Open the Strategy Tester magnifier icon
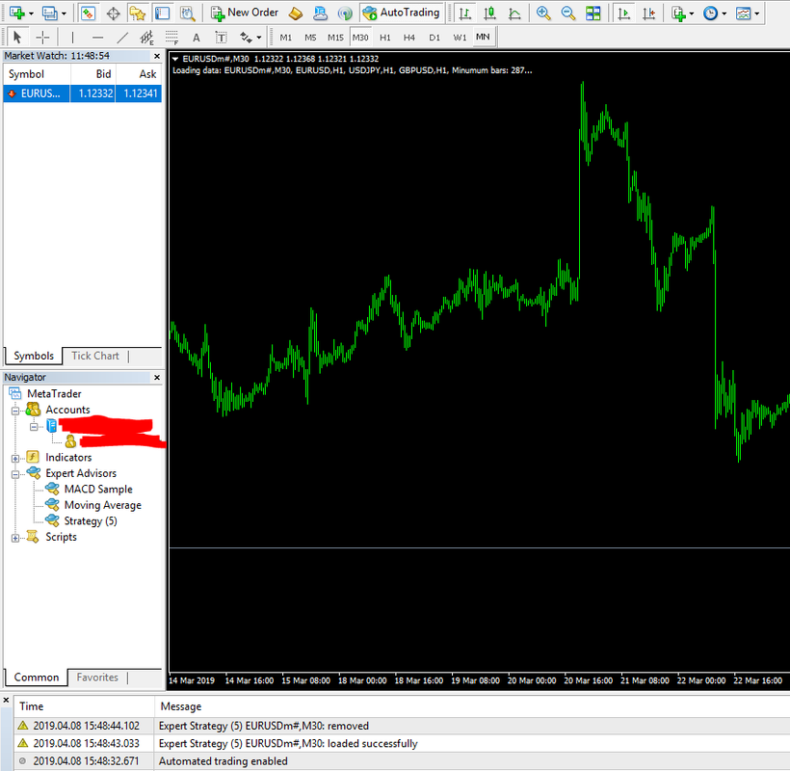790x771 pixels. click(188, 13)
